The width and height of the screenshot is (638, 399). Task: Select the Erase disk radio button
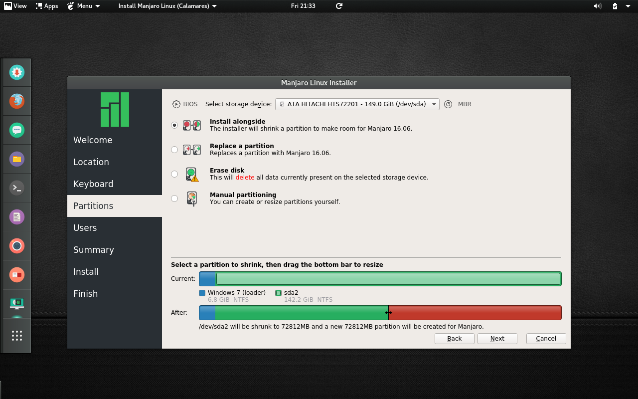[x=174, y=174]
